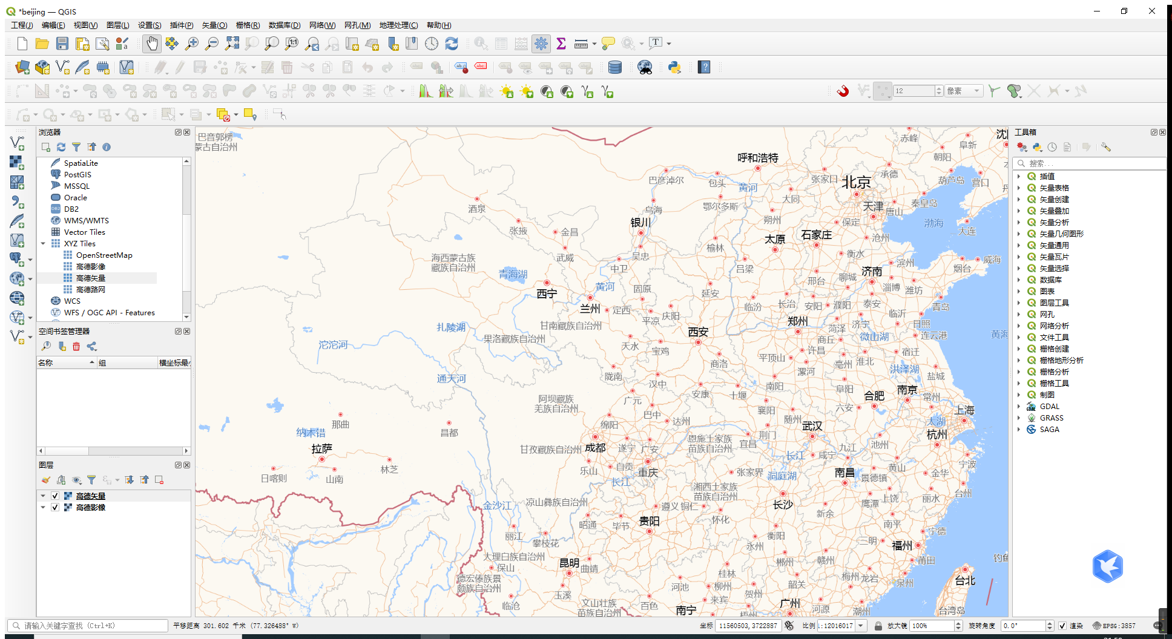Click the EPSG:3857 CRS button
The height and width of the screenshot is (639, 1172).
1114,626
